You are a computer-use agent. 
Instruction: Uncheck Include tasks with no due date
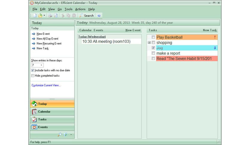(x=33, y=70)
